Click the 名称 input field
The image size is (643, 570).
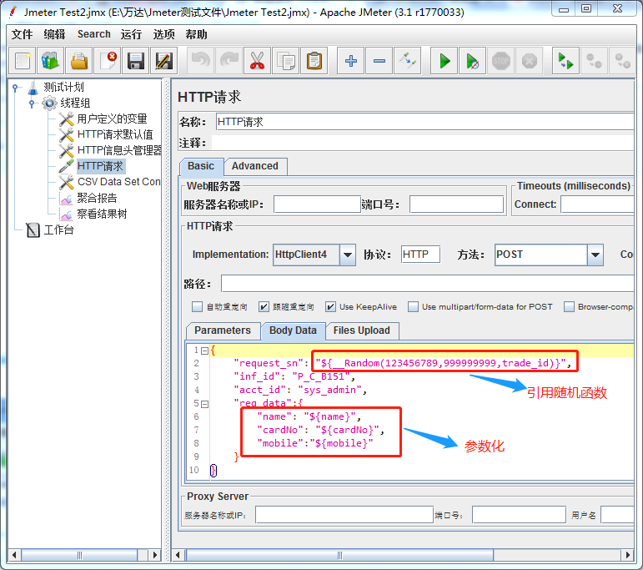[x=424, y=122]
